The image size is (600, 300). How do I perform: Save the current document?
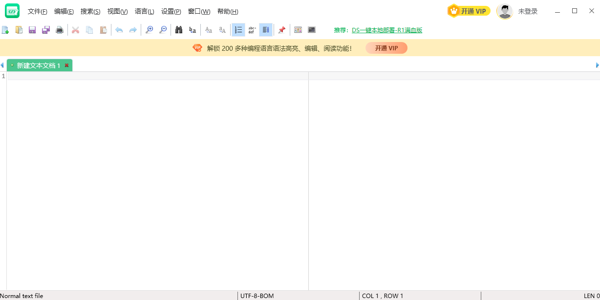point(32,29)
